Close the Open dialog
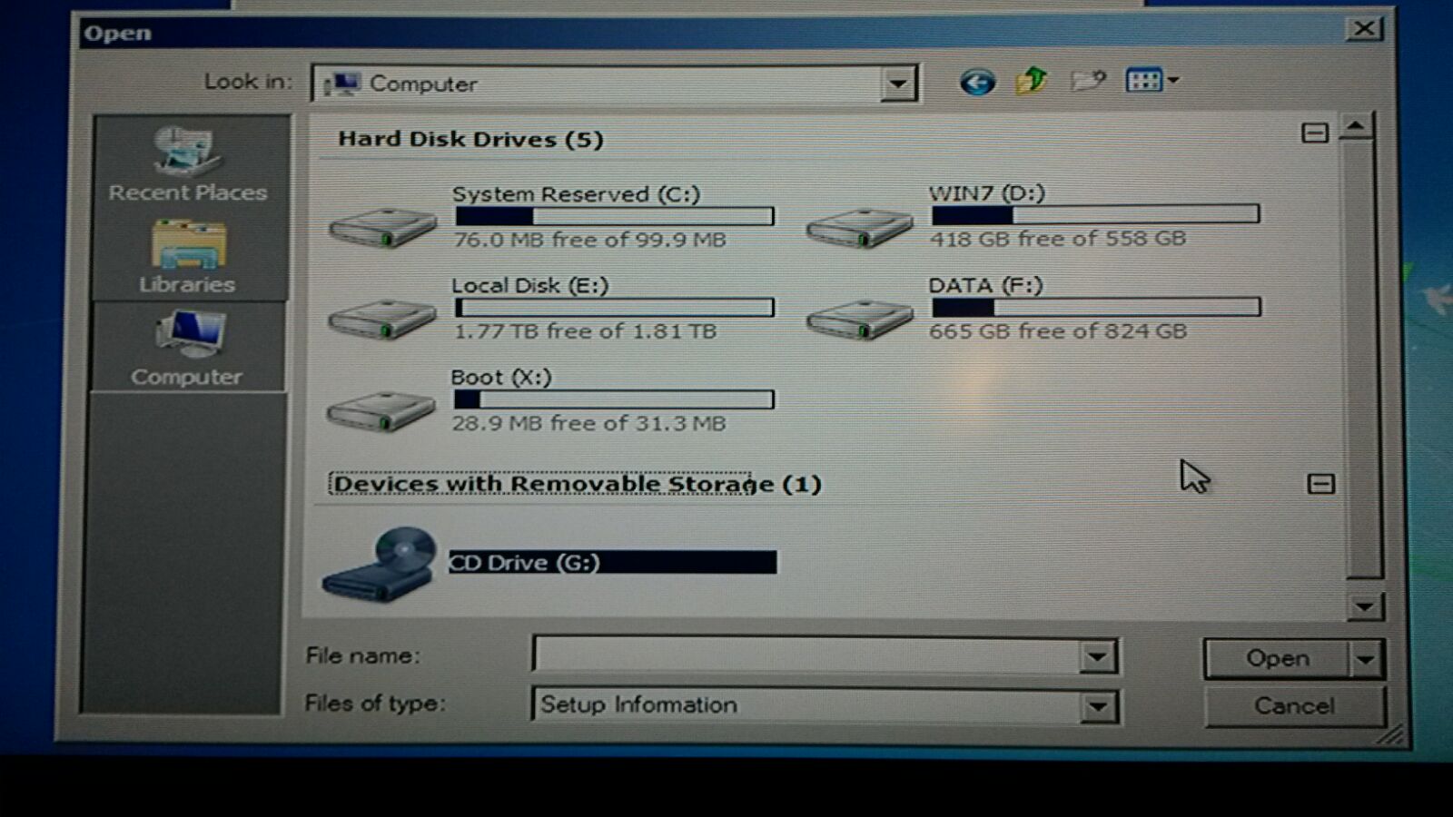This screenshot has height=817, width=1453. click(1363, 29)
